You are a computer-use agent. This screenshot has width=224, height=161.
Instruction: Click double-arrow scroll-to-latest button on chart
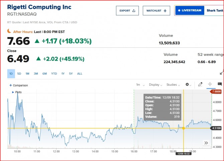click(206, 143)
